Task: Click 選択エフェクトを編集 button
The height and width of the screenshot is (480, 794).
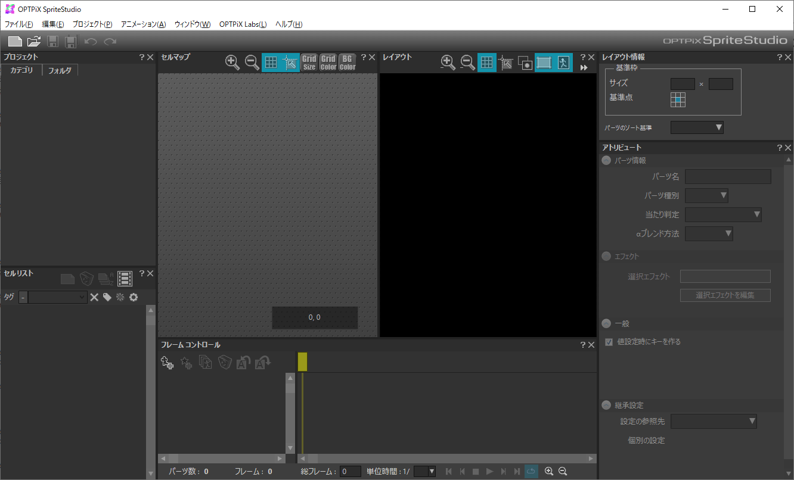Action: tap(725, 295)
